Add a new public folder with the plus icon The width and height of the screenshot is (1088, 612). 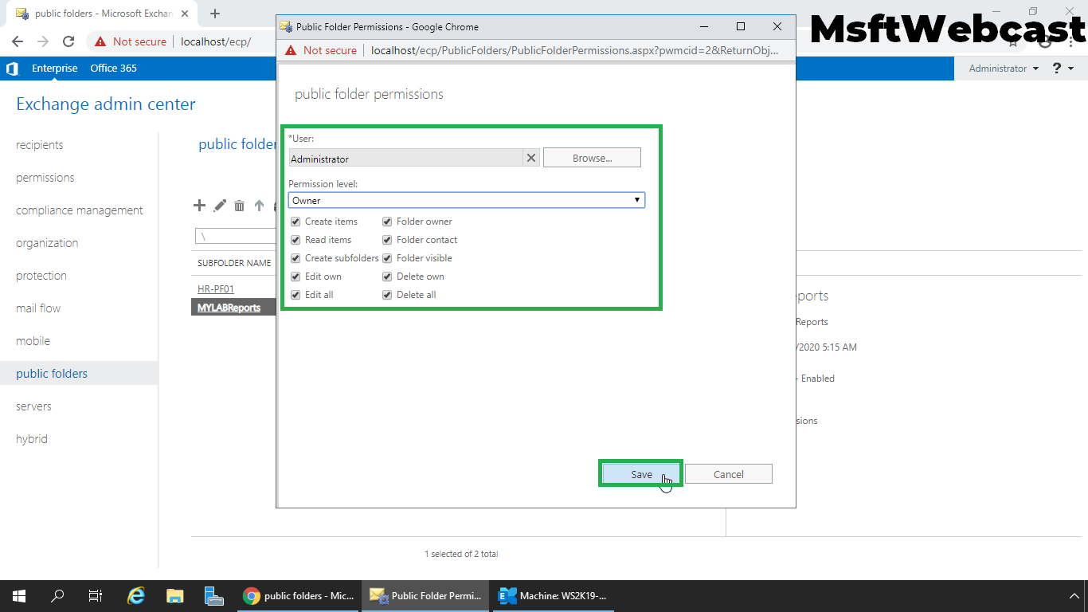199,206
